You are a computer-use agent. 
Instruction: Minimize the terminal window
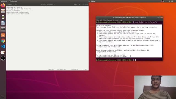[x=158, y=18]
